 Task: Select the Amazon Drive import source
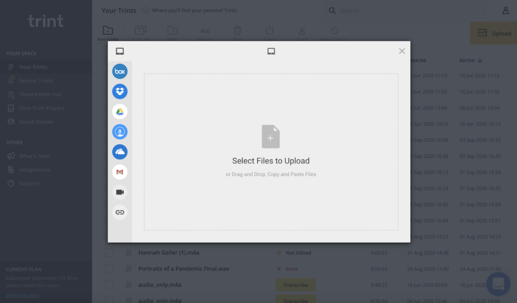120,132
